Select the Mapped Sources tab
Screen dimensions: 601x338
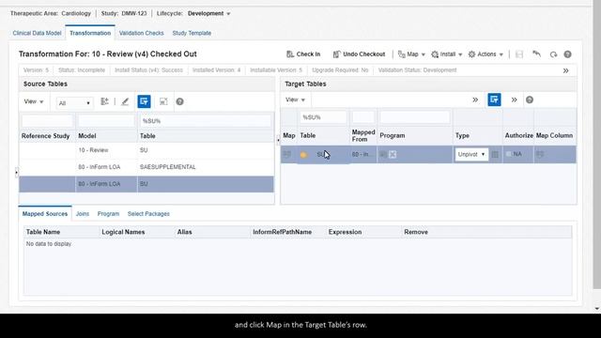[x=45, y=214]
